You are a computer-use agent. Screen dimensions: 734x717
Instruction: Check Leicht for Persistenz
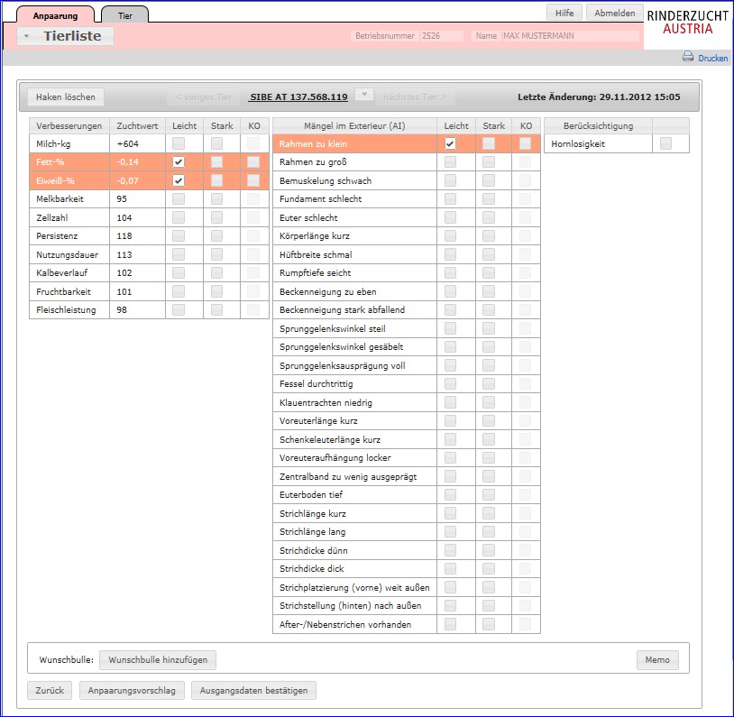coord(179,236)
